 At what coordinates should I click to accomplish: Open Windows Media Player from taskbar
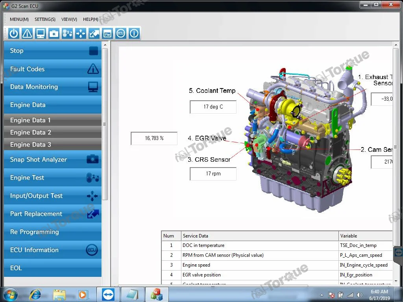[83, 295]
